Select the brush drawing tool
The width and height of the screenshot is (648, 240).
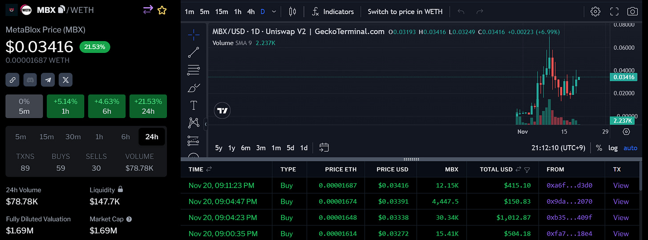pos(194,88)
